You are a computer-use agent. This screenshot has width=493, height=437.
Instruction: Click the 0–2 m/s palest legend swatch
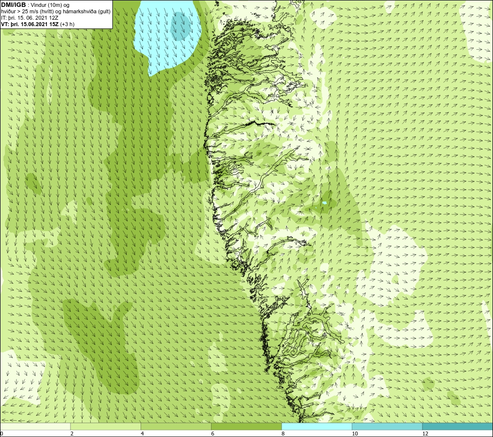(35, 427)
